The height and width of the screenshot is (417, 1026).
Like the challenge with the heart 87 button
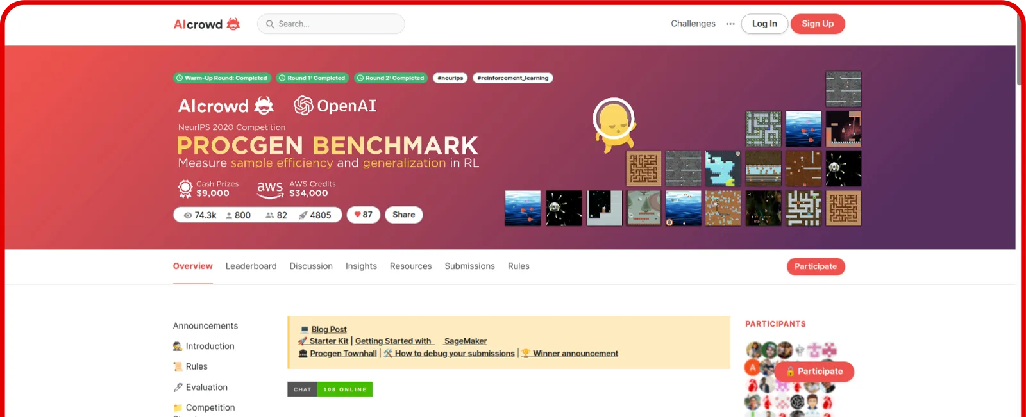point(364,215)
